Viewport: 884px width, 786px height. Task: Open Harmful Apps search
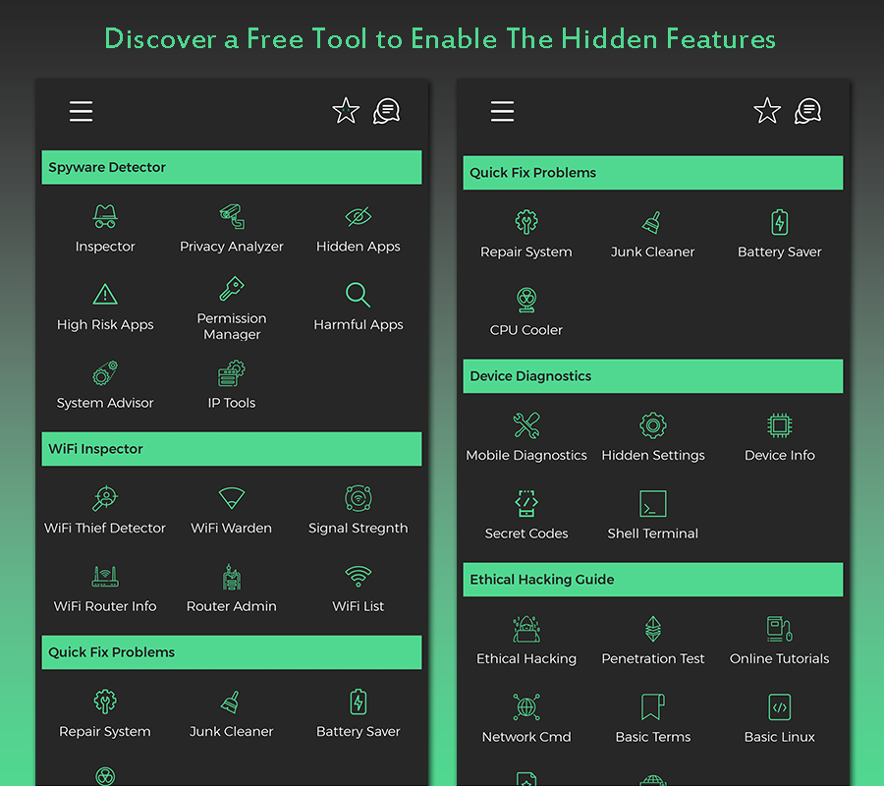point(358,308)
